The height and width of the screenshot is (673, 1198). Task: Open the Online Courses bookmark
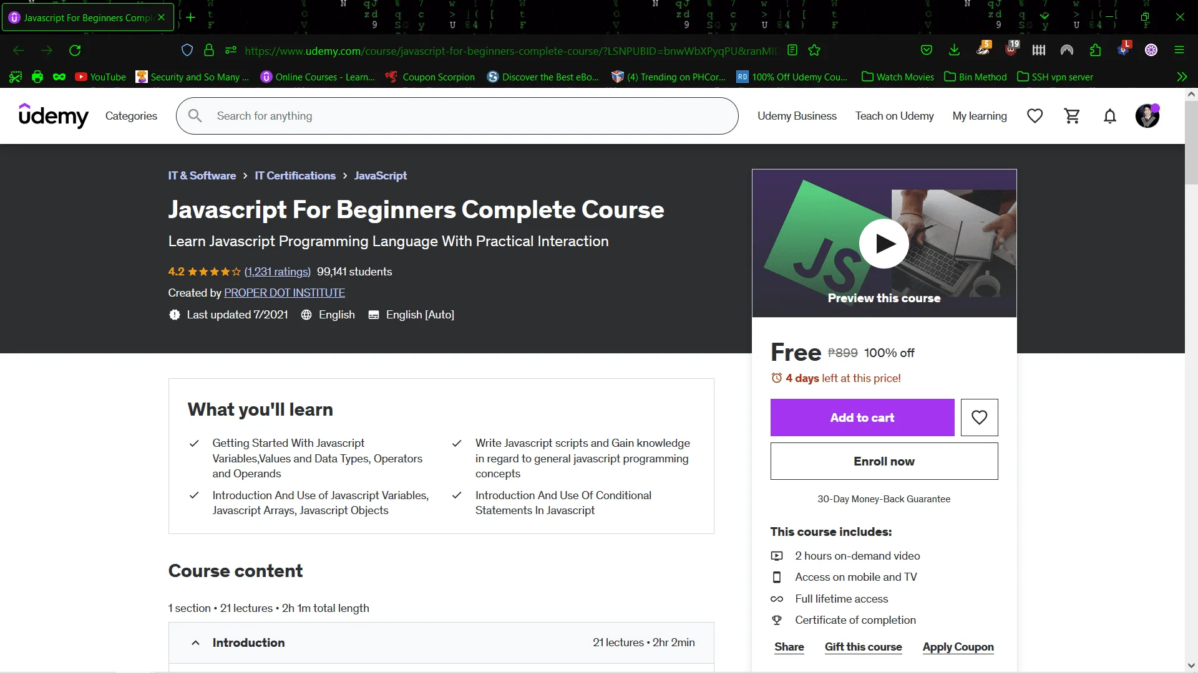coord(318,77)
